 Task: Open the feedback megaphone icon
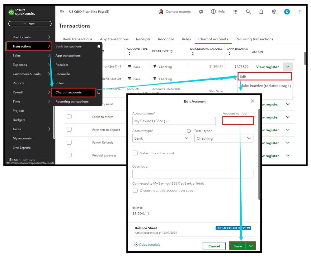click(201, 12)
